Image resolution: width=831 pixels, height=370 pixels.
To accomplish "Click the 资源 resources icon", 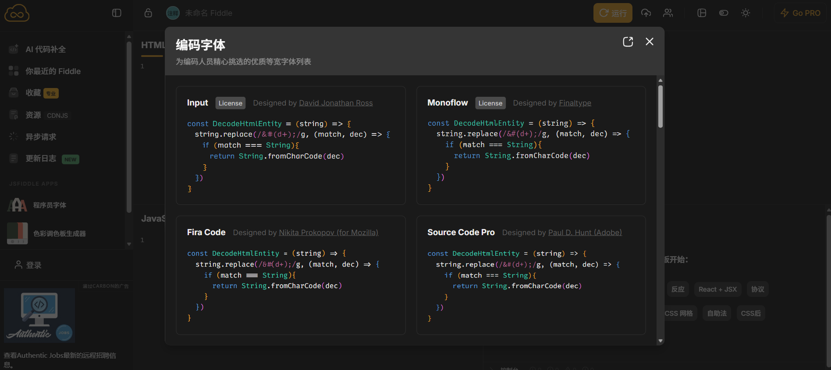I will tap(14, 115).
